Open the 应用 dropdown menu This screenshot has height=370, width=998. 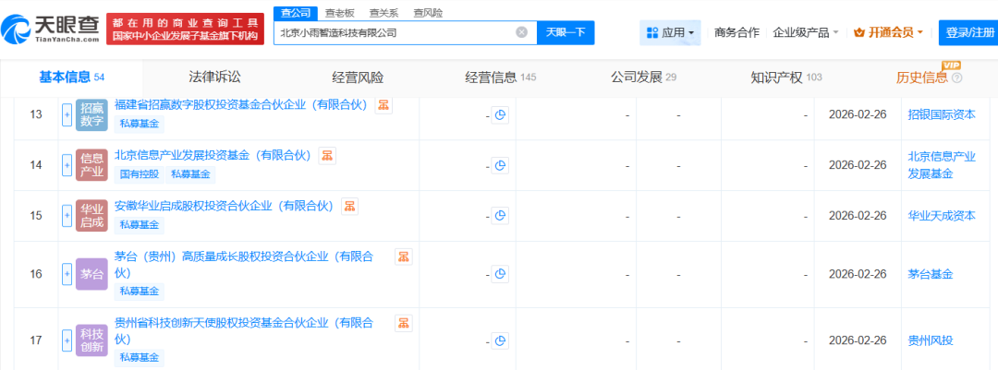click(670, 32)
